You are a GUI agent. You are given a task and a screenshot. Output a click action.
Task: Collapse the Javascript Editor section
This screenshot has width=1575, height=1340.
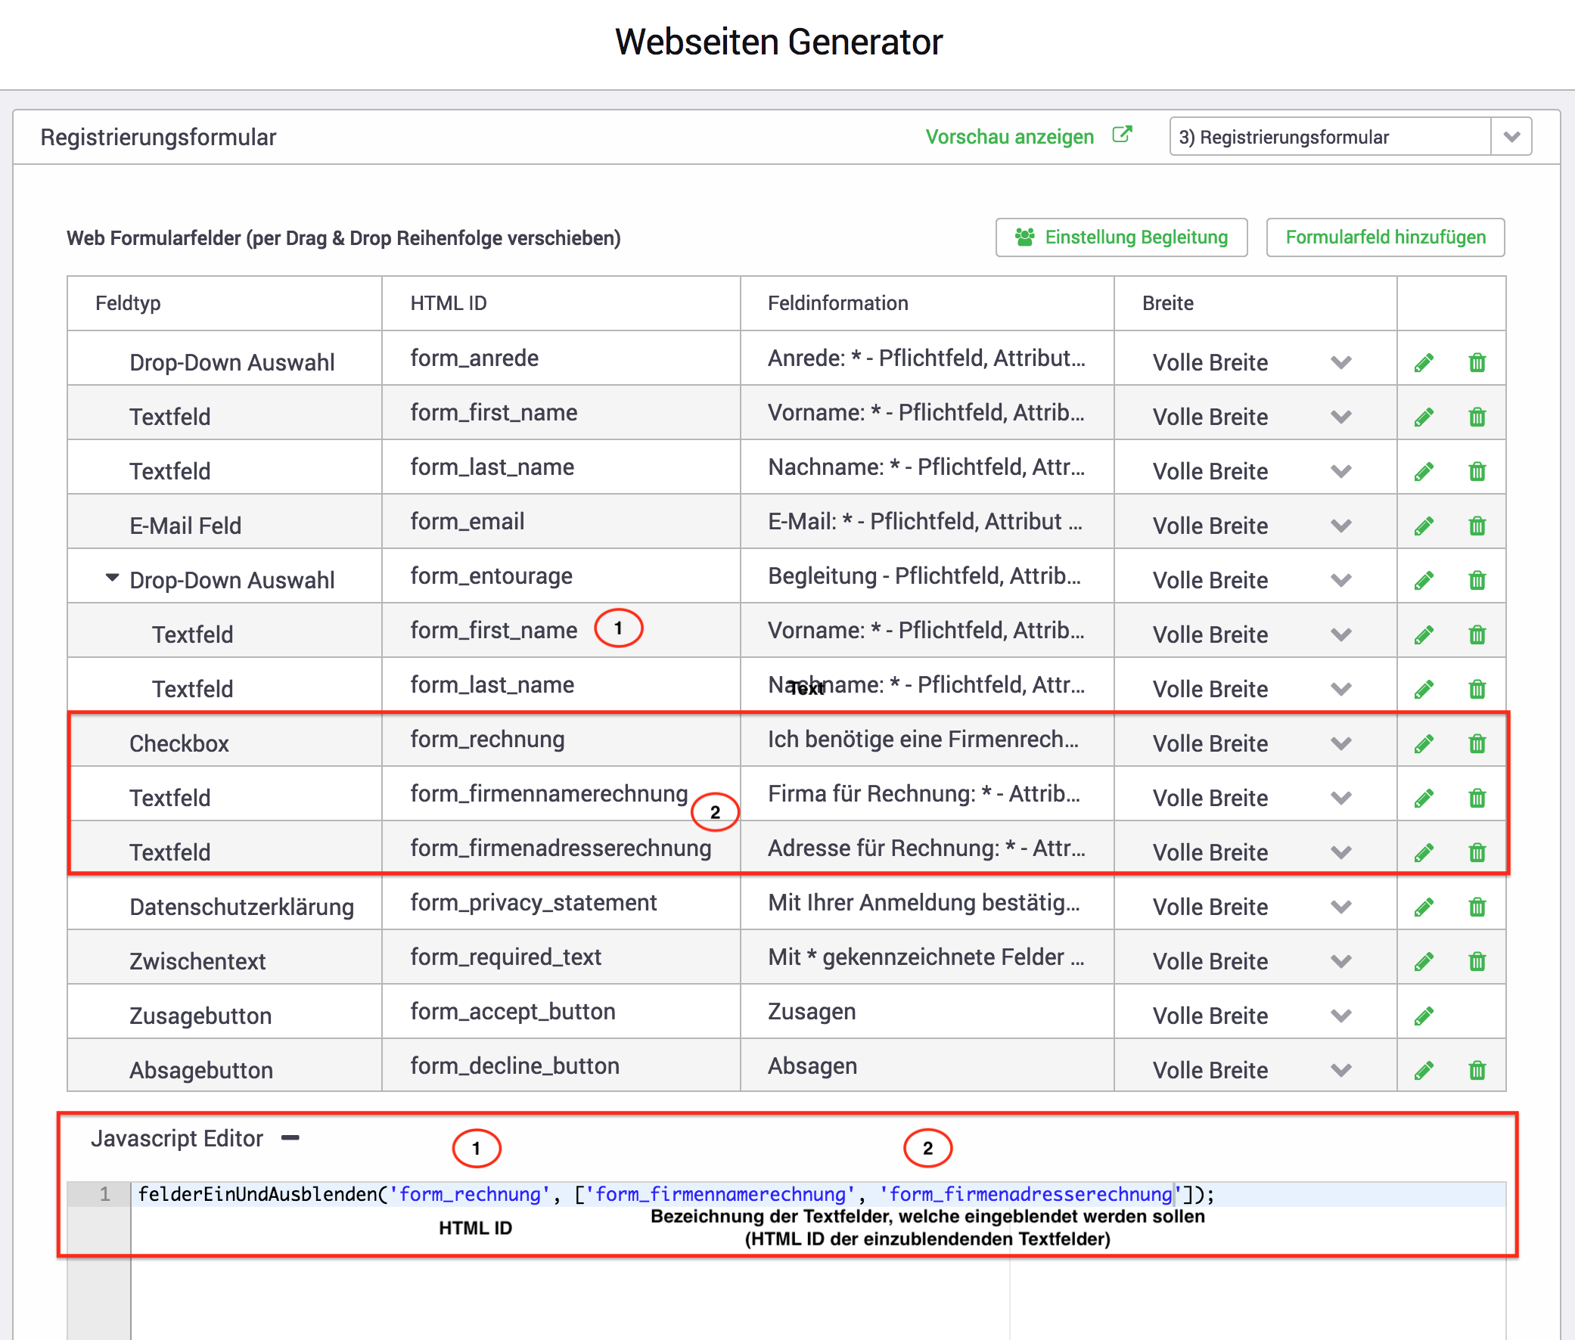290,1137
